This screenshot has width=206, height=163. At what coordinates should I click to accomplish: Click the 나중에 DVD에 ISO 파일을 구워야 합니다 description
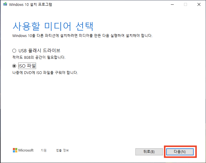45,73
